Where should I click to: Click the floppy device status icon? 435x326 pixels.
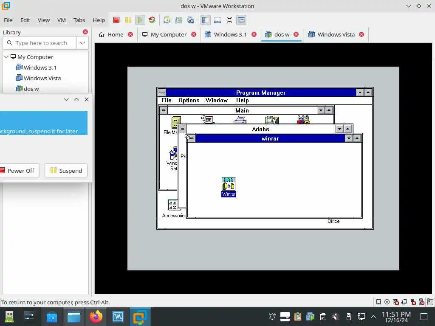[x=395, y=302]
